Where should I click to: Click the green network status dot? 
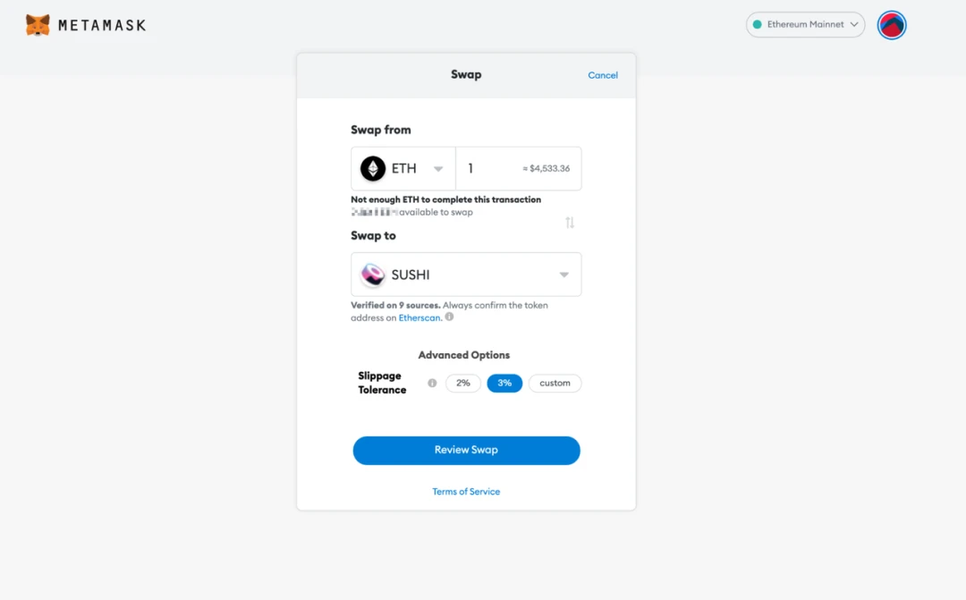point(758,25)
